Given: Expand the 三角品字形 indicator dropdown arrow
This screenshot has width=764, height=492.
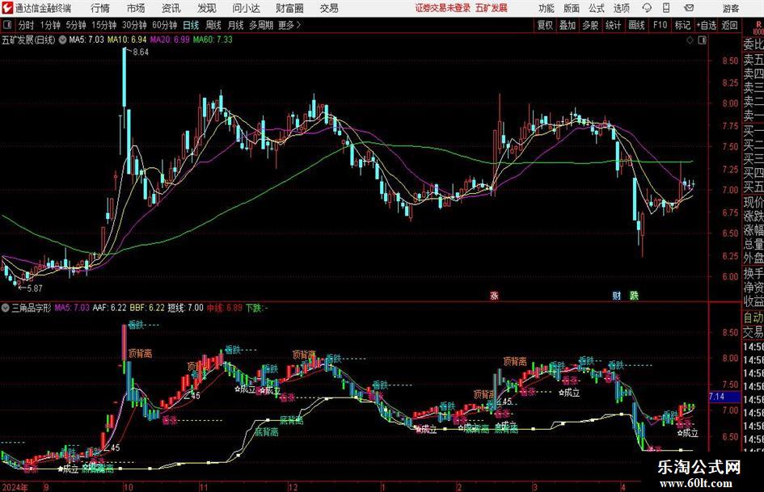Looking at the screenshot, I should click(x=6, y=308).
